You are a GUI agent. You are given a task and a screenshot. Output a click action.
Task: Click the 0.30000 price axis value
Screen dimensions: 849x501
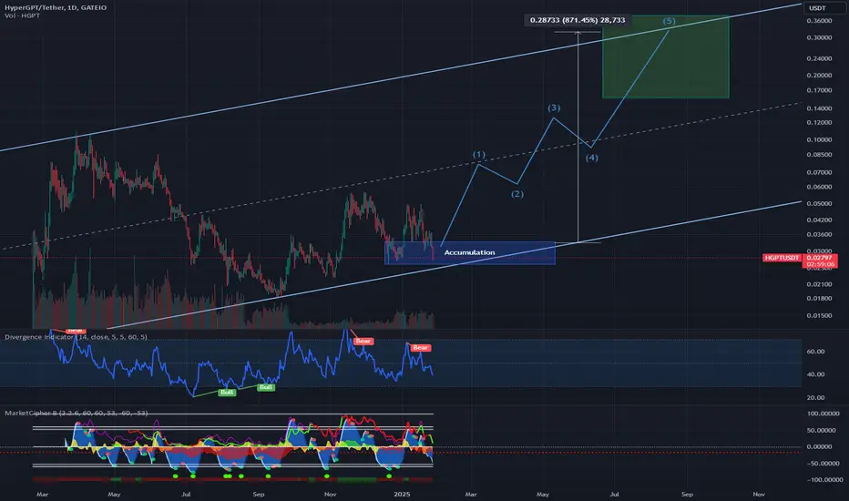pyautogui.click(x=819, y=37)
